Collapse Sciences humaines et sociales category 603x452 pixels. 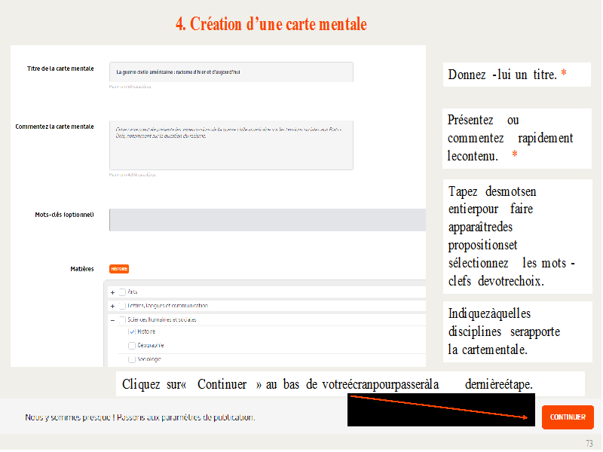(x=112, y=320)
